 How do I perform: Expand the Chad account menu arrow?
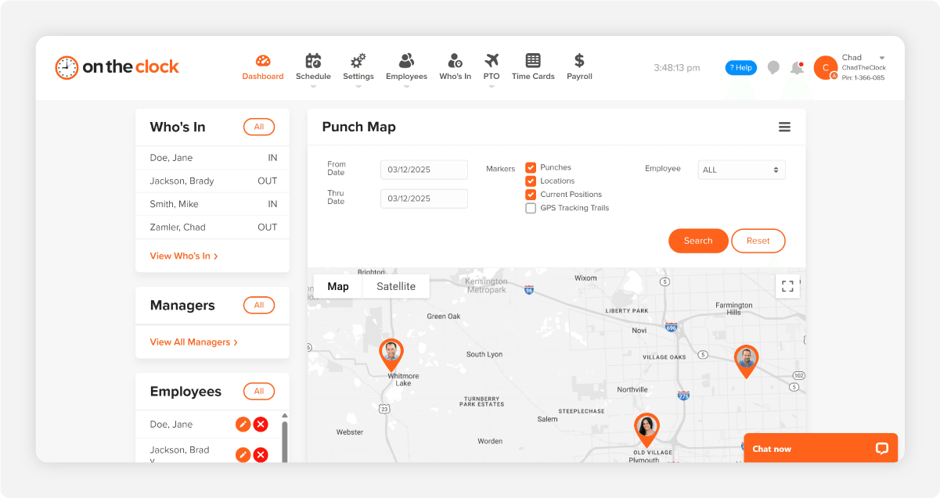[x=882, y=58]
